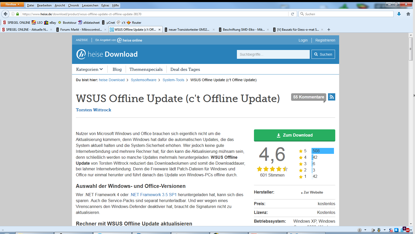Open the Extras menu
This screenshot has height=234, width=415.
[x=105, y=5]
